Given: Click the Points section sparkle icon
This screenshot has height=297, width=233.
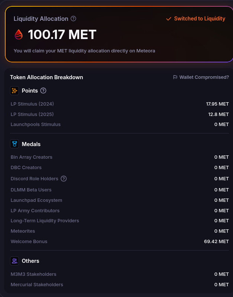Looking at the screenshot, I should (14, 90).
